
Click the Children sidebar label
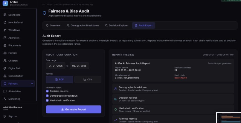tap(13, 61)
